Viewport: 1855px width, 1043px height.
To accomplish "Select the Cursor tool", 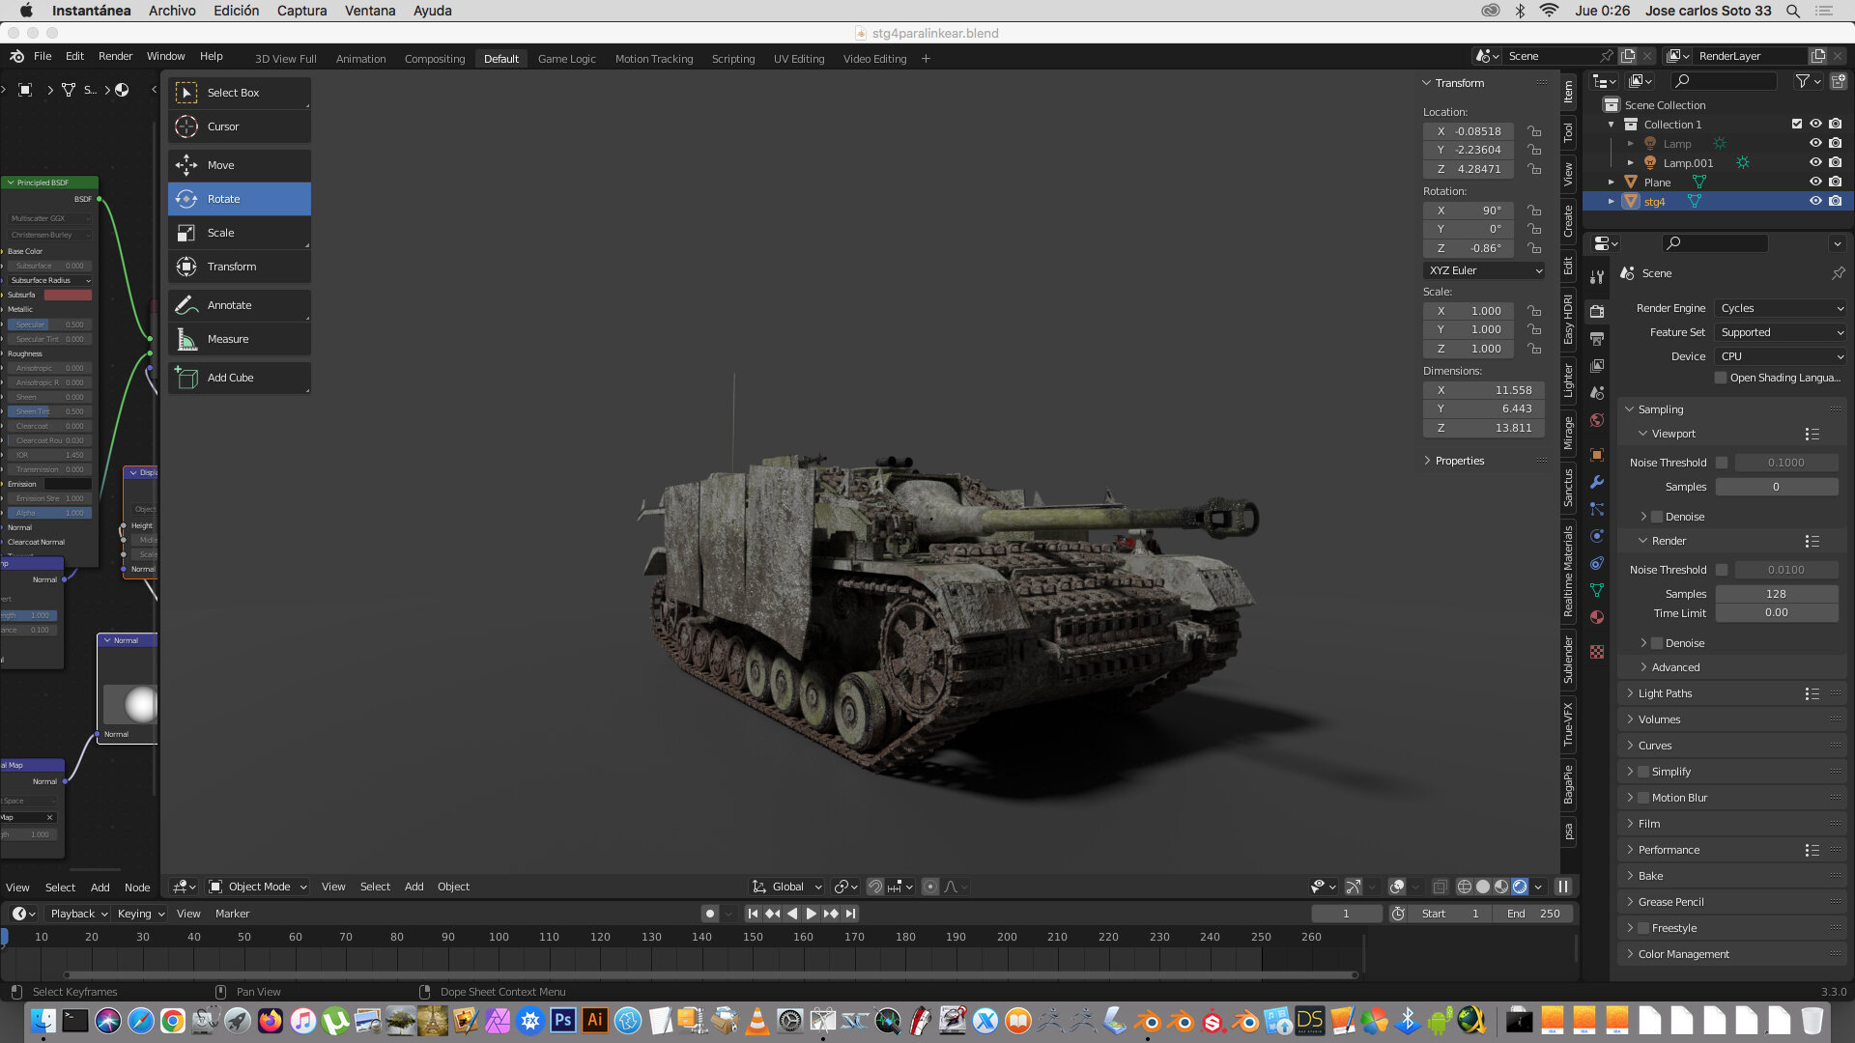I will [239, 127].
